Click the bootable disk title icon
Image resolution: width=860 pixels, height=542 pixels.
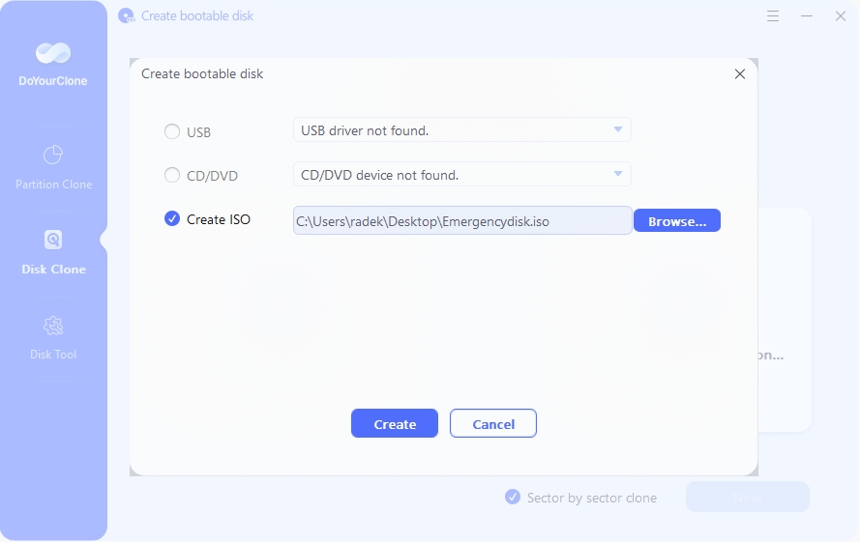[126, 16]
